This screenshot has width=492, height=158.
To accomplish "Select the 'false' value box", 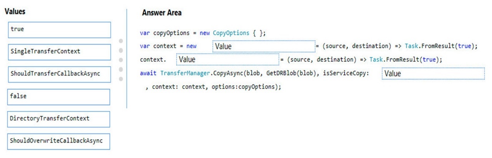I will (59, 97).
